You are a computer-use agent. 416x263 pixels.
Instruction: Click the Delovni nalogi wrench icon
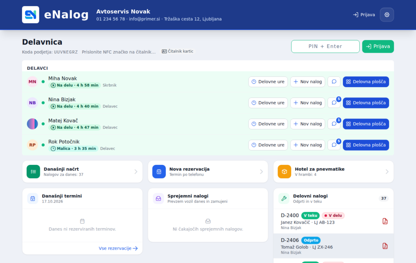tap(284, 198)
